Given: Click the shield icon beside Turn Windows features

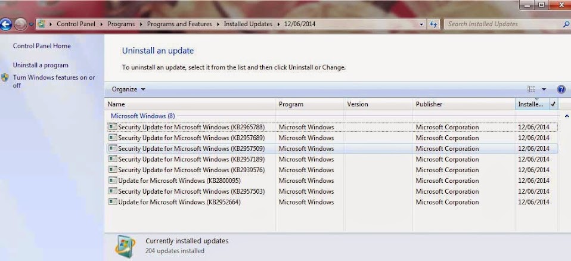Looking at the screenshot, I should (x=5, y=77).
